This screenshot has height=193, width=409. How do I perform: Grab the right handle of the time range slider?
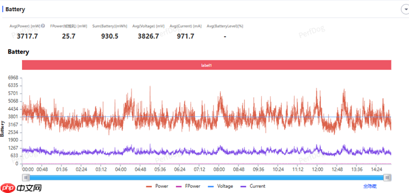[x=388, y=178]
